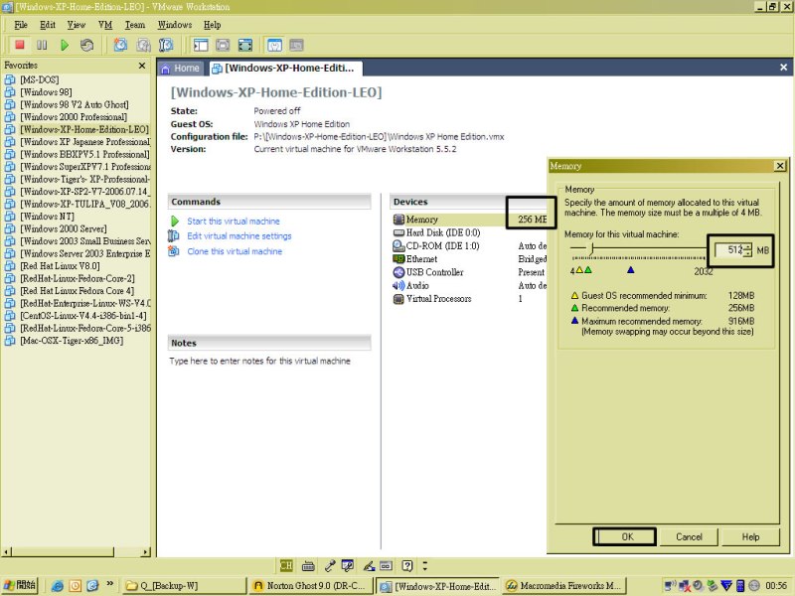Select [Windows NT] in Favorites

(47, 216)
